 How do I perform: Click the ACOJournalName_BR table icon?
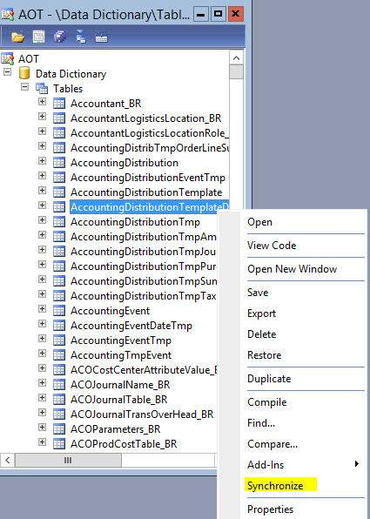(x=59, y=385)
